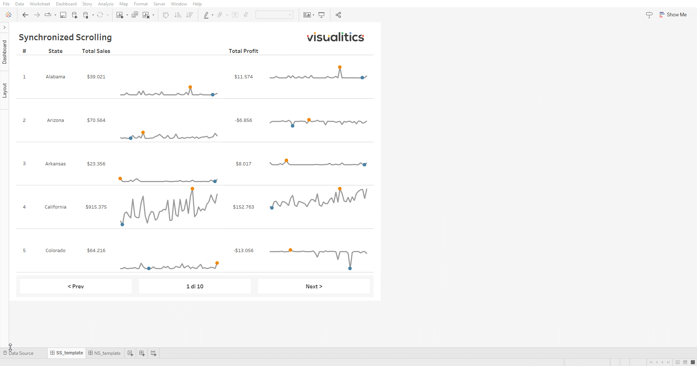Click the Next > navigation button
This screenshot has height=366, width=697.
click(x=314, y=287)
